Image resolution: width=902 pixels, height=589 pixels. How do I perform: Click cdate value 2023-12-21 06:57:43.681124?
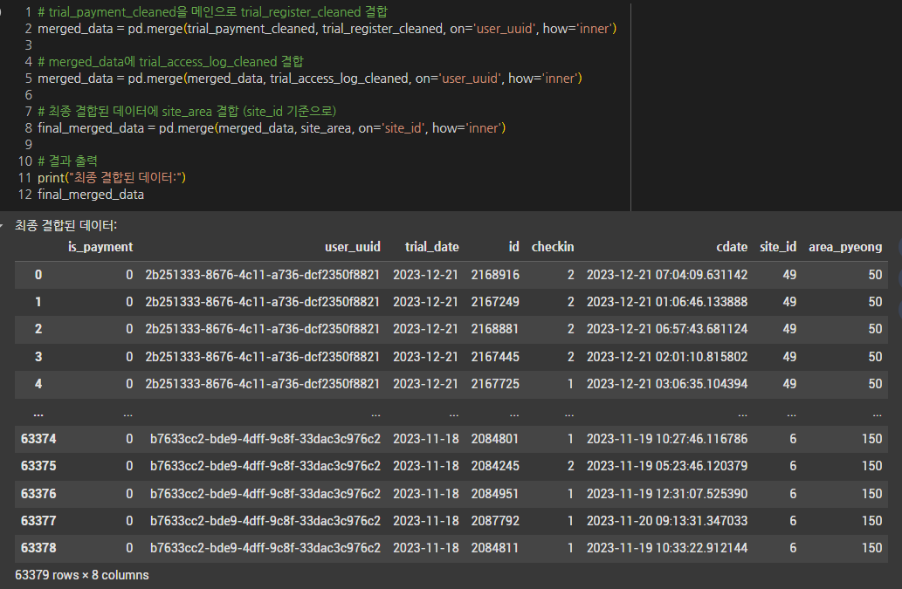pos(667,329)
